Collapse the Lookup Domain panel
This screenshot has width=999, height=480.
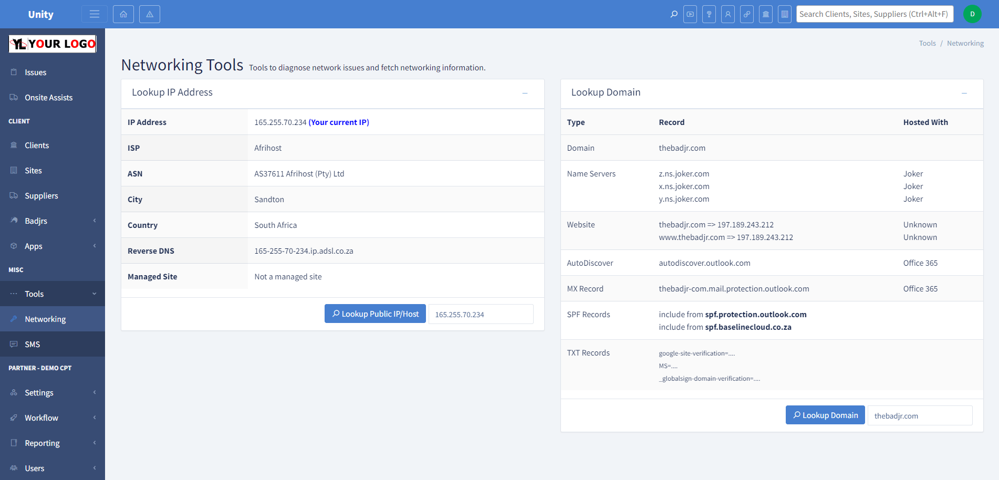click(964, 93)
